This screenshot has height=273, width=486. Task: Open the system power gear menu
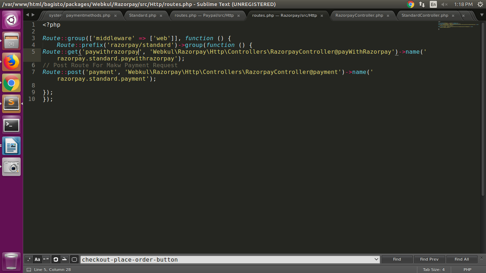pyautogui.click(x=480, y=4)
